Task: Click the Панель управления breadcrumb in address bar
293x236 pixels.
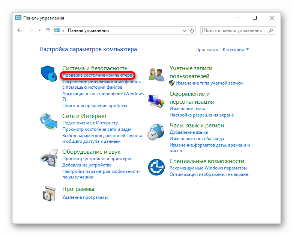Action: click(88, 30)
